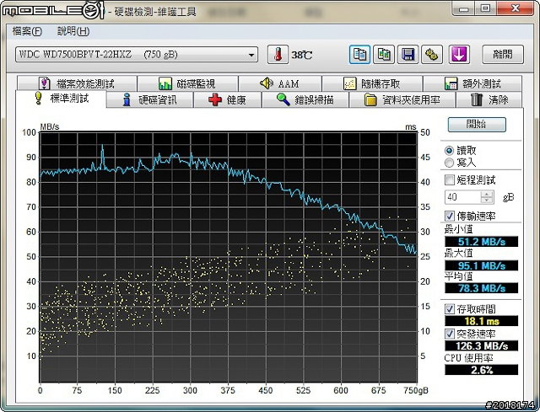Select the 讀取 radio button
Viewport: 540px width, 412px height.
[x=449, y=150]
